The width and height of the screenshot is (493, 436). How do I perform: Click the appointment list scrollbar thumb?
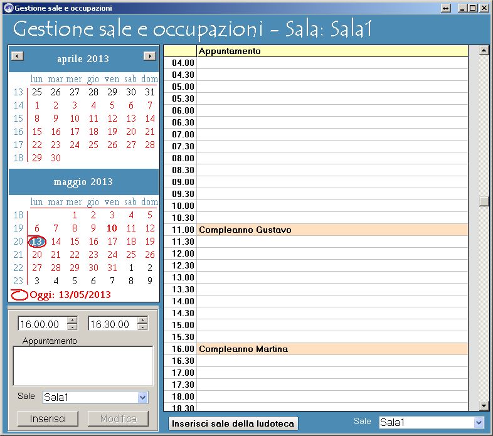484,201
